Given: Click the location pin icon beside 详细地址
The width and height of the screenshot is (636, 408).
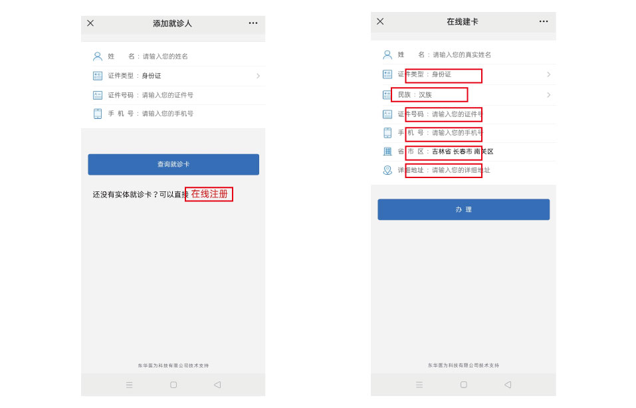Looking at the screenshot, I should (x=387, y=170).
